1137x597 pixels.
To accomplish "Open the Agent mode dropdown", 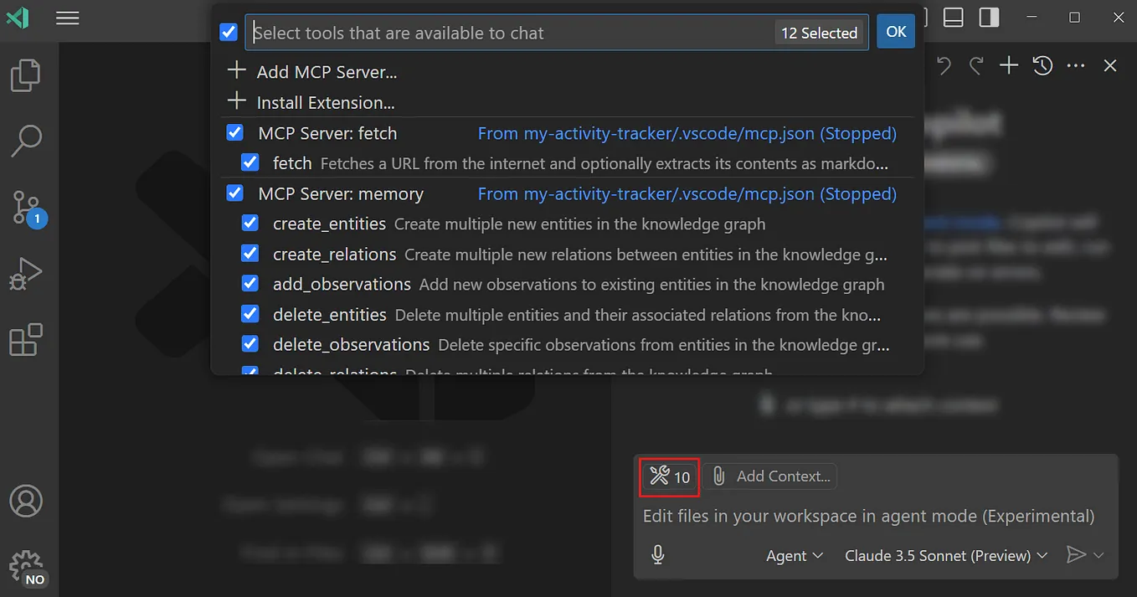I will point(793,555).
